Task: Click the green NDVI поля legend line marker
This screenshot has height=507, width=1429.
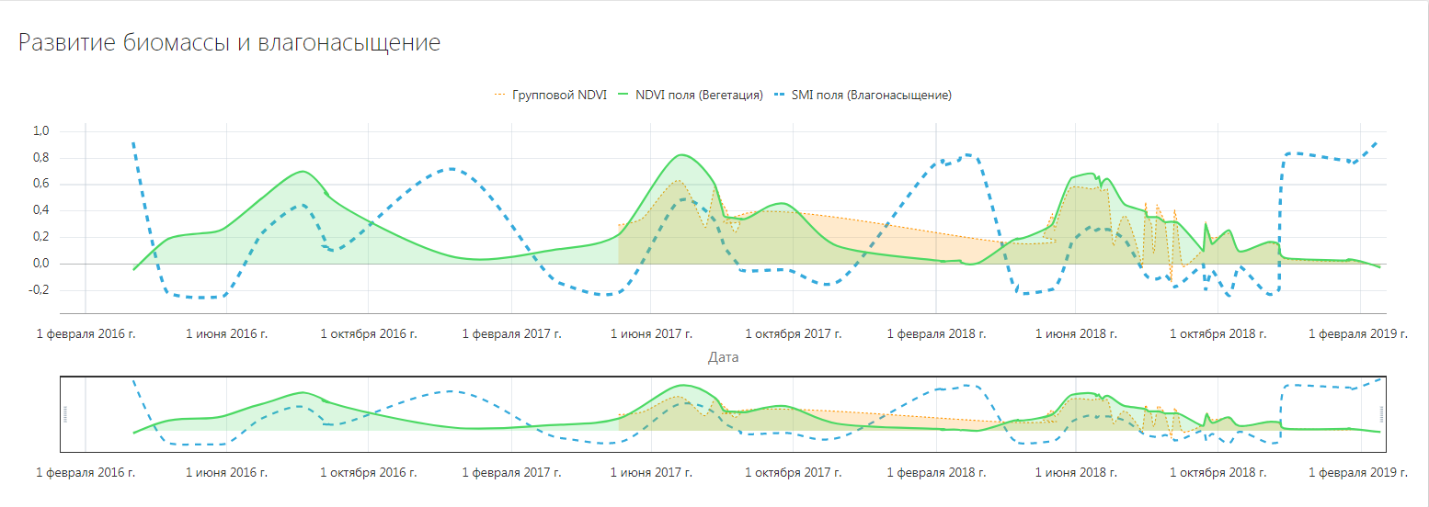Action: (625, 95)
